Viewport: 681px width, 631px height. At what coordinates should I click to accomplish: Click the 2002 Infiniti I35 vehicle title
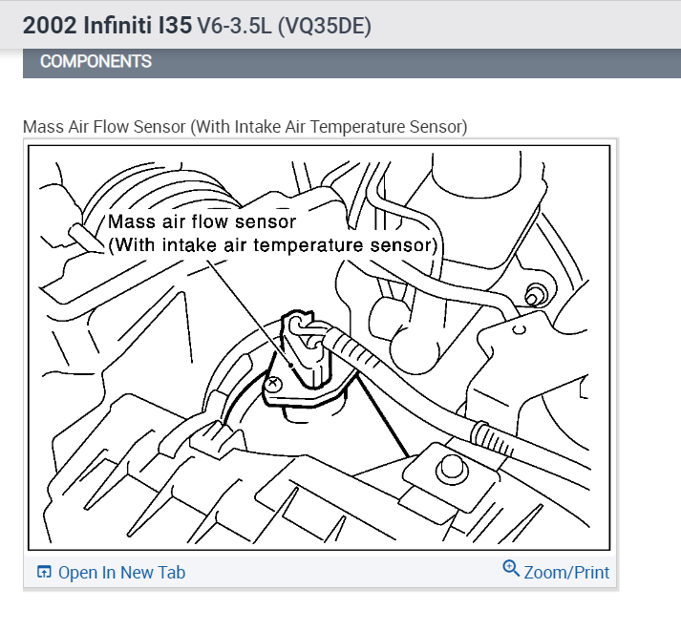tap(107, 25)
